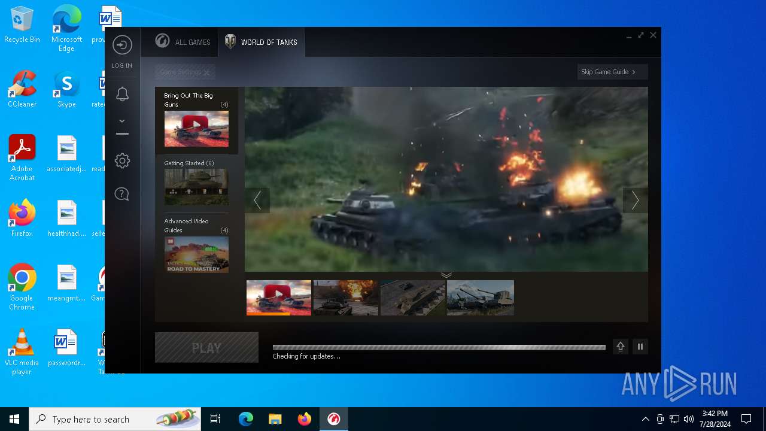Open Edge from the taskbar
This screenshot has height=431, width=766.
click(246, 419)
